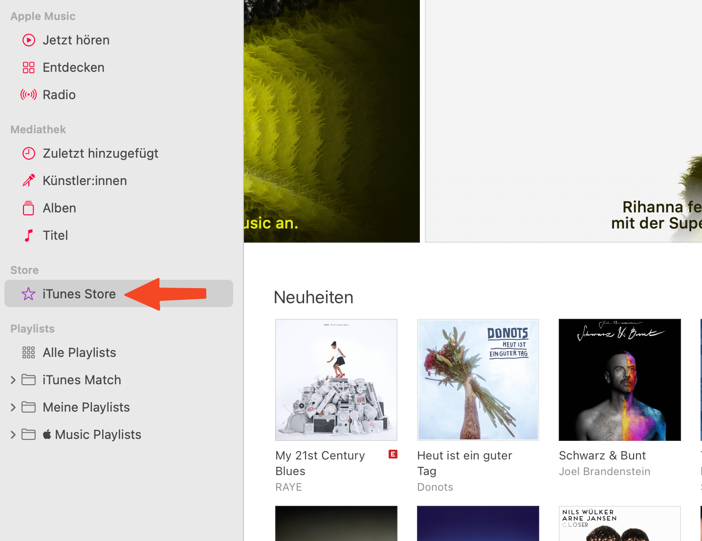Open Entdecken via its grid icon
This screenshot has width=702, height=541.
tap(29, 67)
